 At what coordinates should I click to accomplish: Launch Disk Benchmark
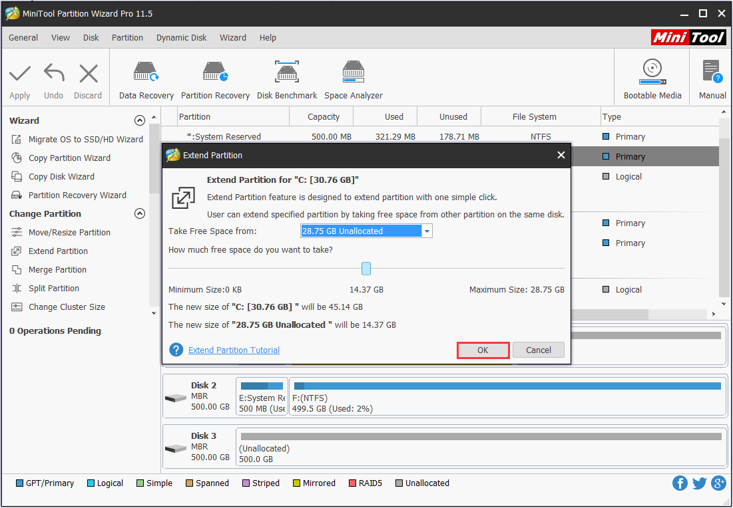click(x=287, y=80)
